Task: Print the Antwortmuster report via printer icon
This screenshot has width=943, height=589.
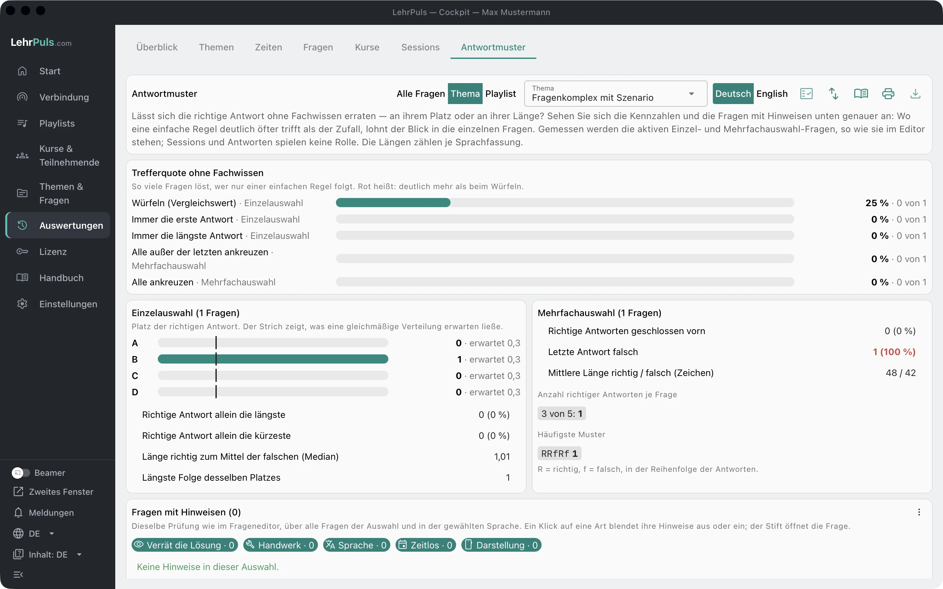Action: (x=888, y=94)
